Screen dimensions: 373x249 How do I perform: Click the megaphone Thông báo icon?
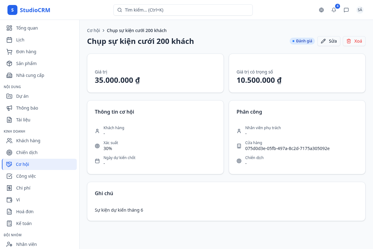pyautogui.click(x=9, y=108)
